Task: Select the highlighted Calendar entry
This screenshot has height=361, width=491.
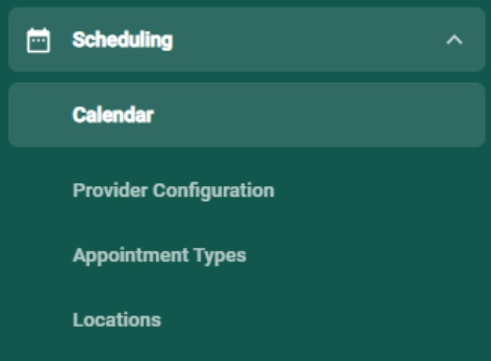Action: [247, 115]
